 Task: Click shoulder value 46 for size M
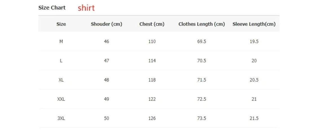107,42
